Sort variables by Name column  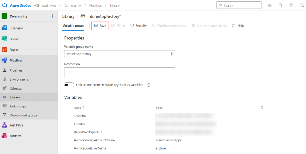(x=79, y=107)
